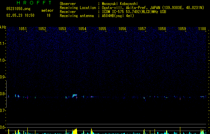Click the gray frequency range bar beside 0.8
Image resolution: width=210 pixels, height=134 pixels.
click(6, 94)
